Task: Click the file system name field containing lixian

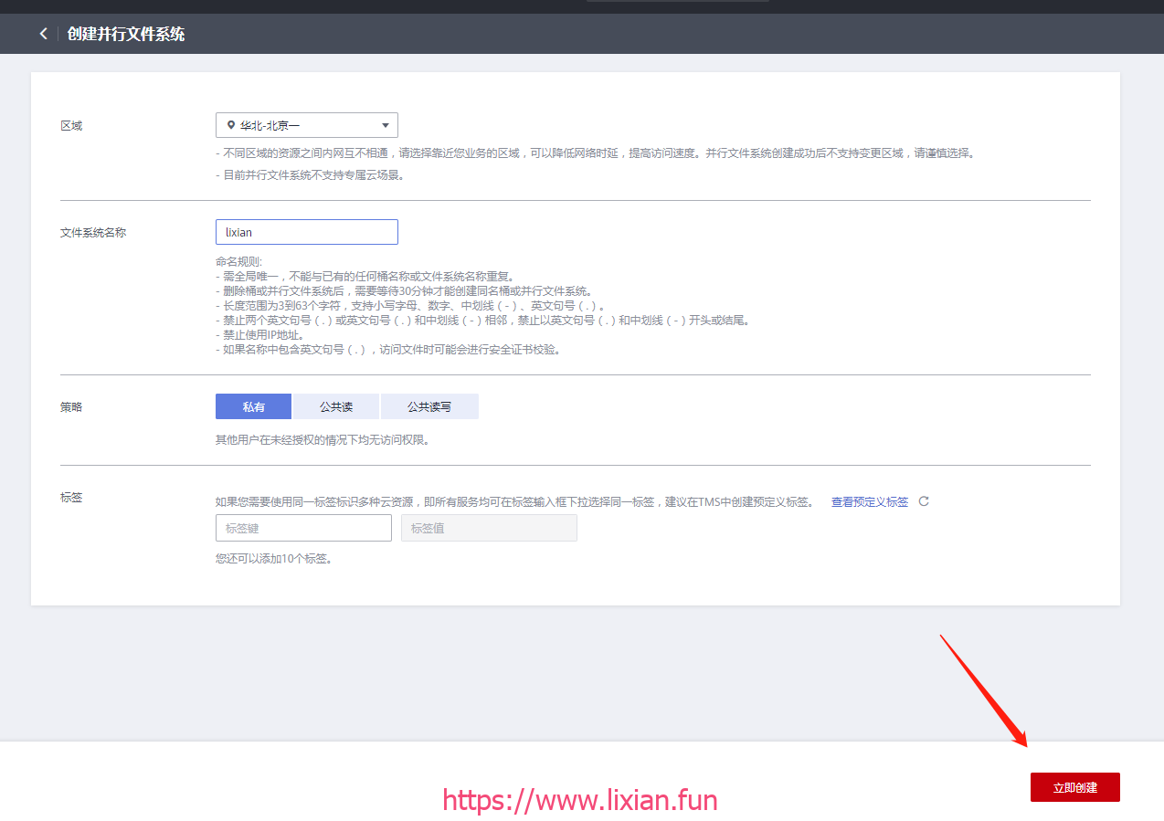Action: click(x=306, y=232)
